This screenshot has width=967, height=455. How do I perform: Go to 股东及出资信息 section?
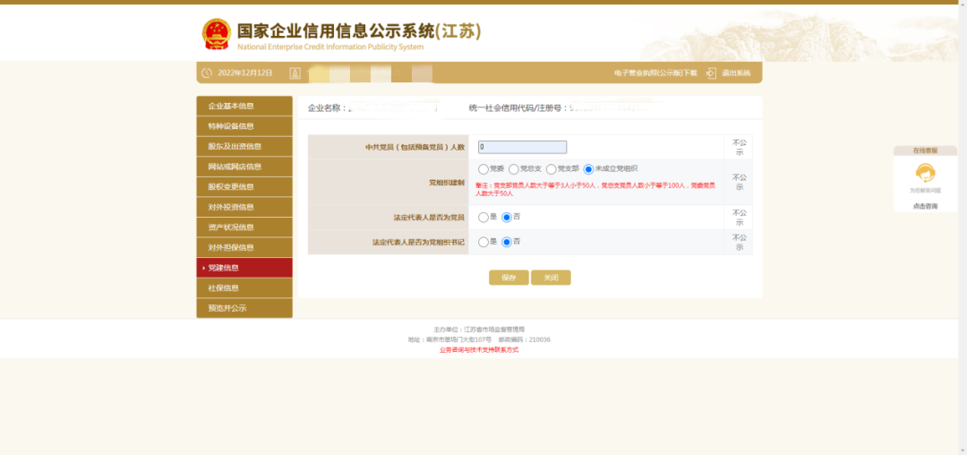tap(244, 147)
